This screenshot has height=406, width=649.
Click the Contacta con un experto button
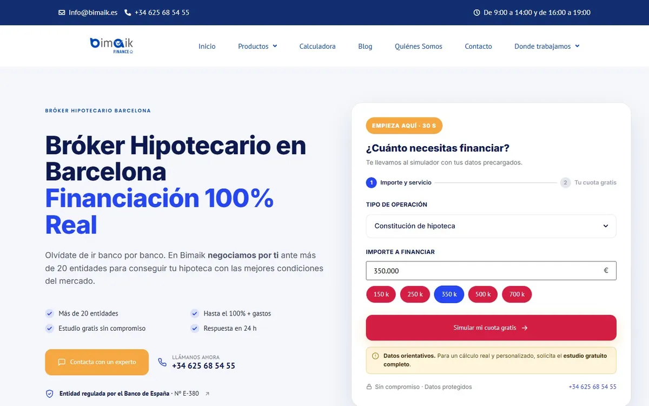[x=97, y=362]
